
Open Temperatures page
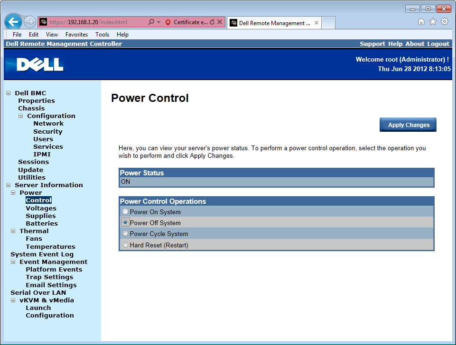click(x=50, y=246)
